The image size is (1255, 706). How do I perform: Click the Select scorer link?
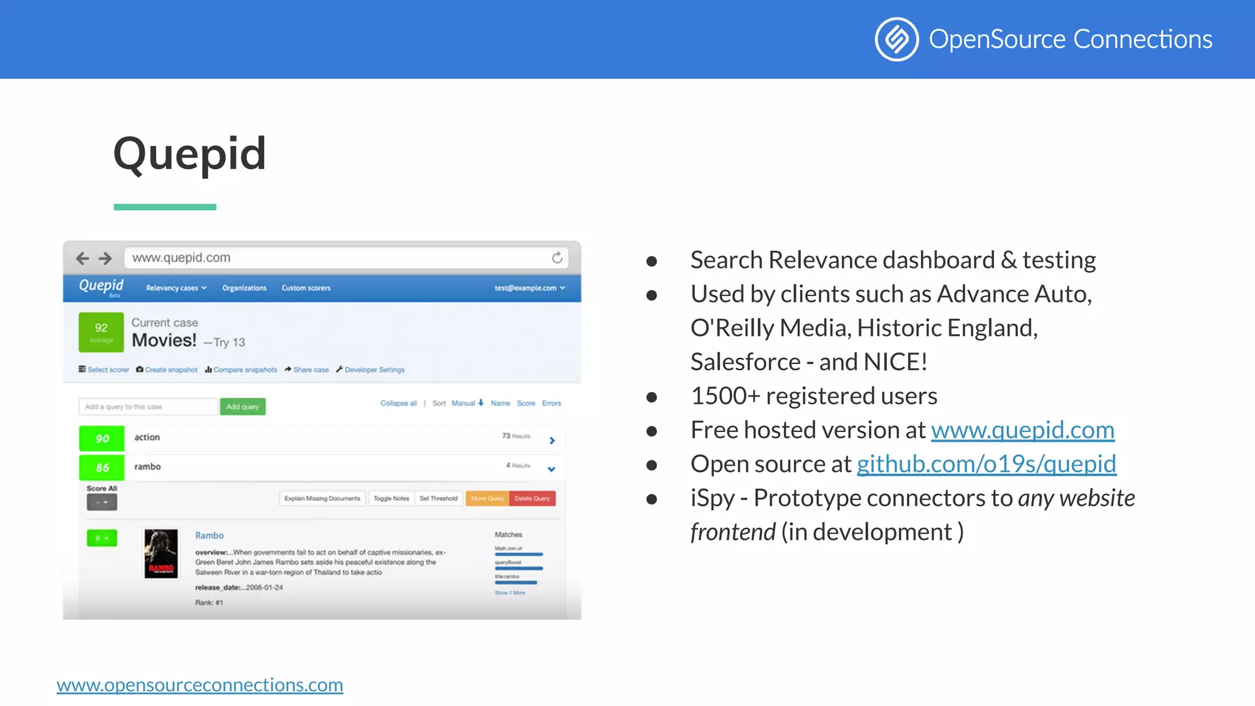tap(104, 370)
